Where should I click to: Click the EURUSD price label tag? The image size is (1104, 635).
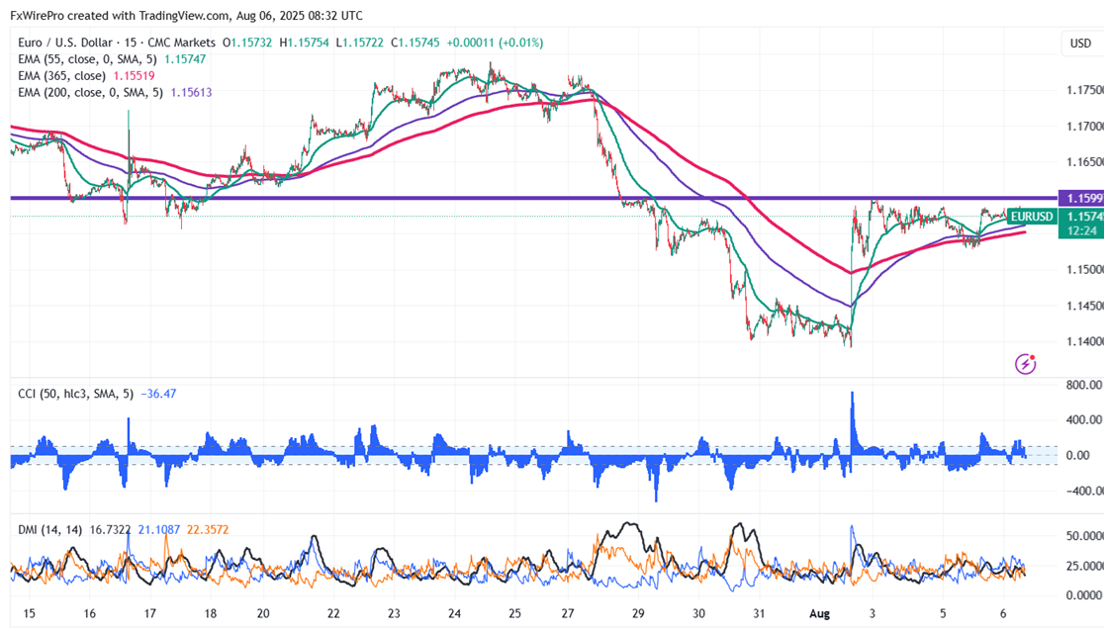[1032, 217]
